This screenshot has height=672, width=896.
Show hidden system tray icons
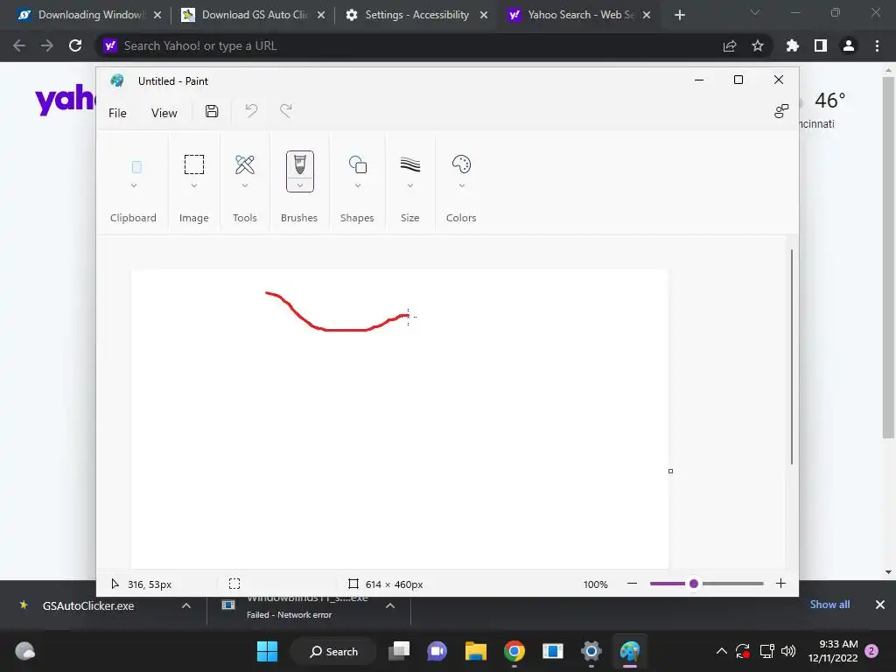(x=722, y=651)
